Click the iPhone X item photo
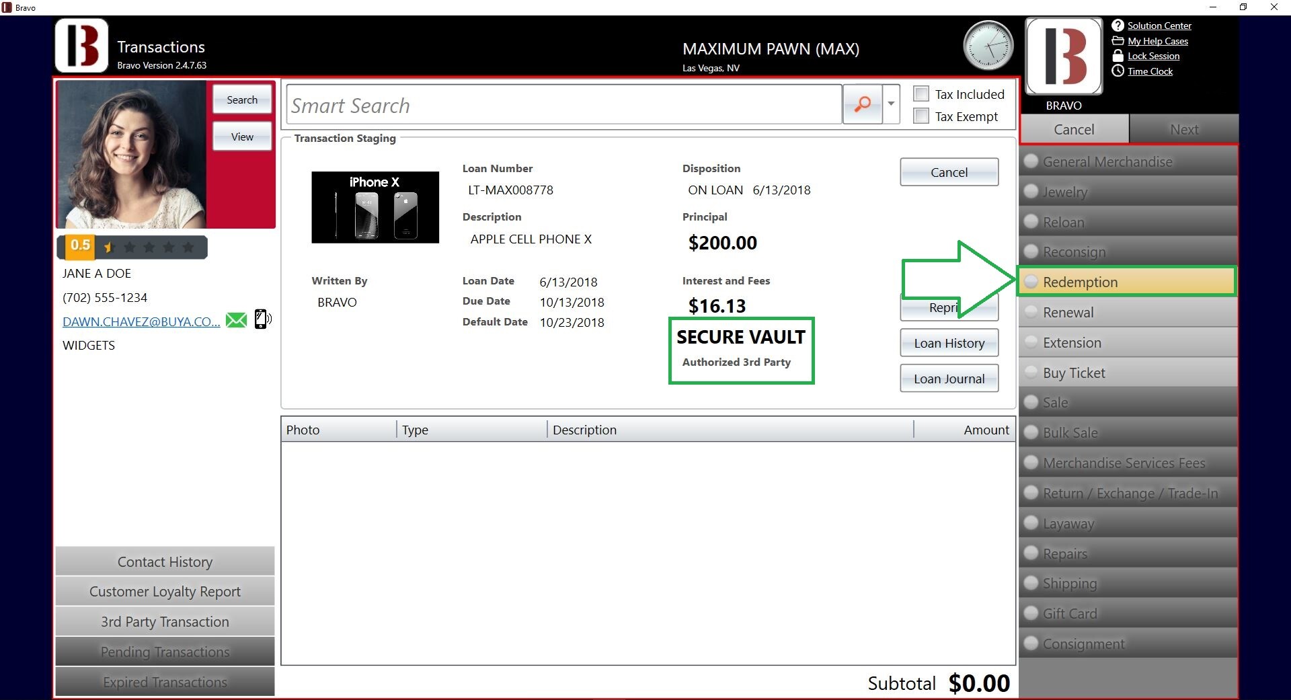 (375, 207)
